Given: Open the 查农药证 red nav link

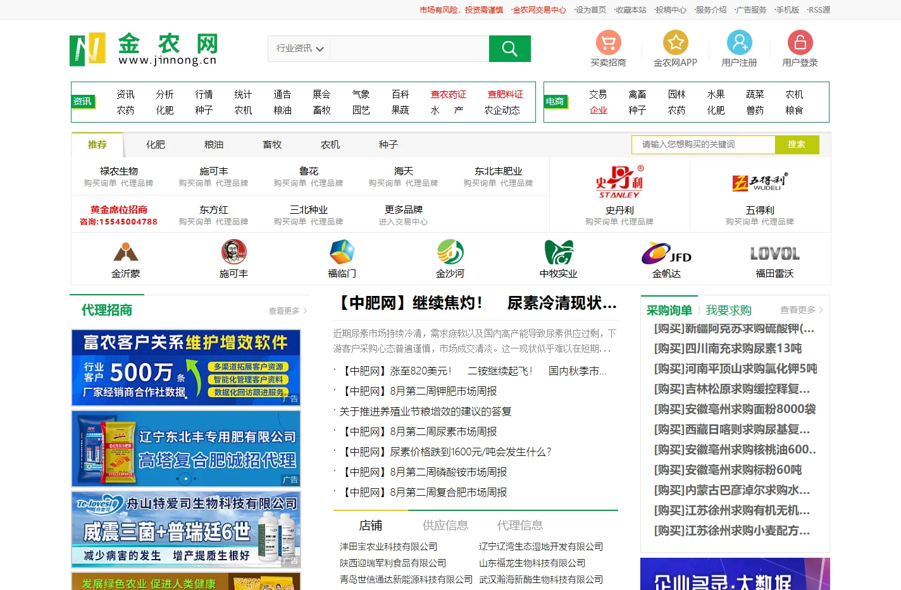Looking at the screenshot, I should [449, 94].
